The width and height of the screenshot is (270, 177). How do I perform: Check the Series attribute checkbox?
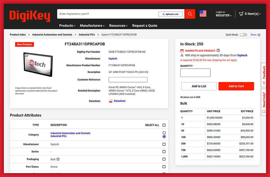tap(164, 152)
